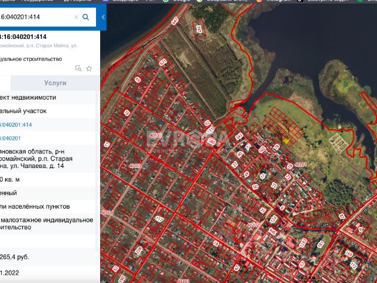
Task: Click map parcel label 343
Action: (239, 137)
